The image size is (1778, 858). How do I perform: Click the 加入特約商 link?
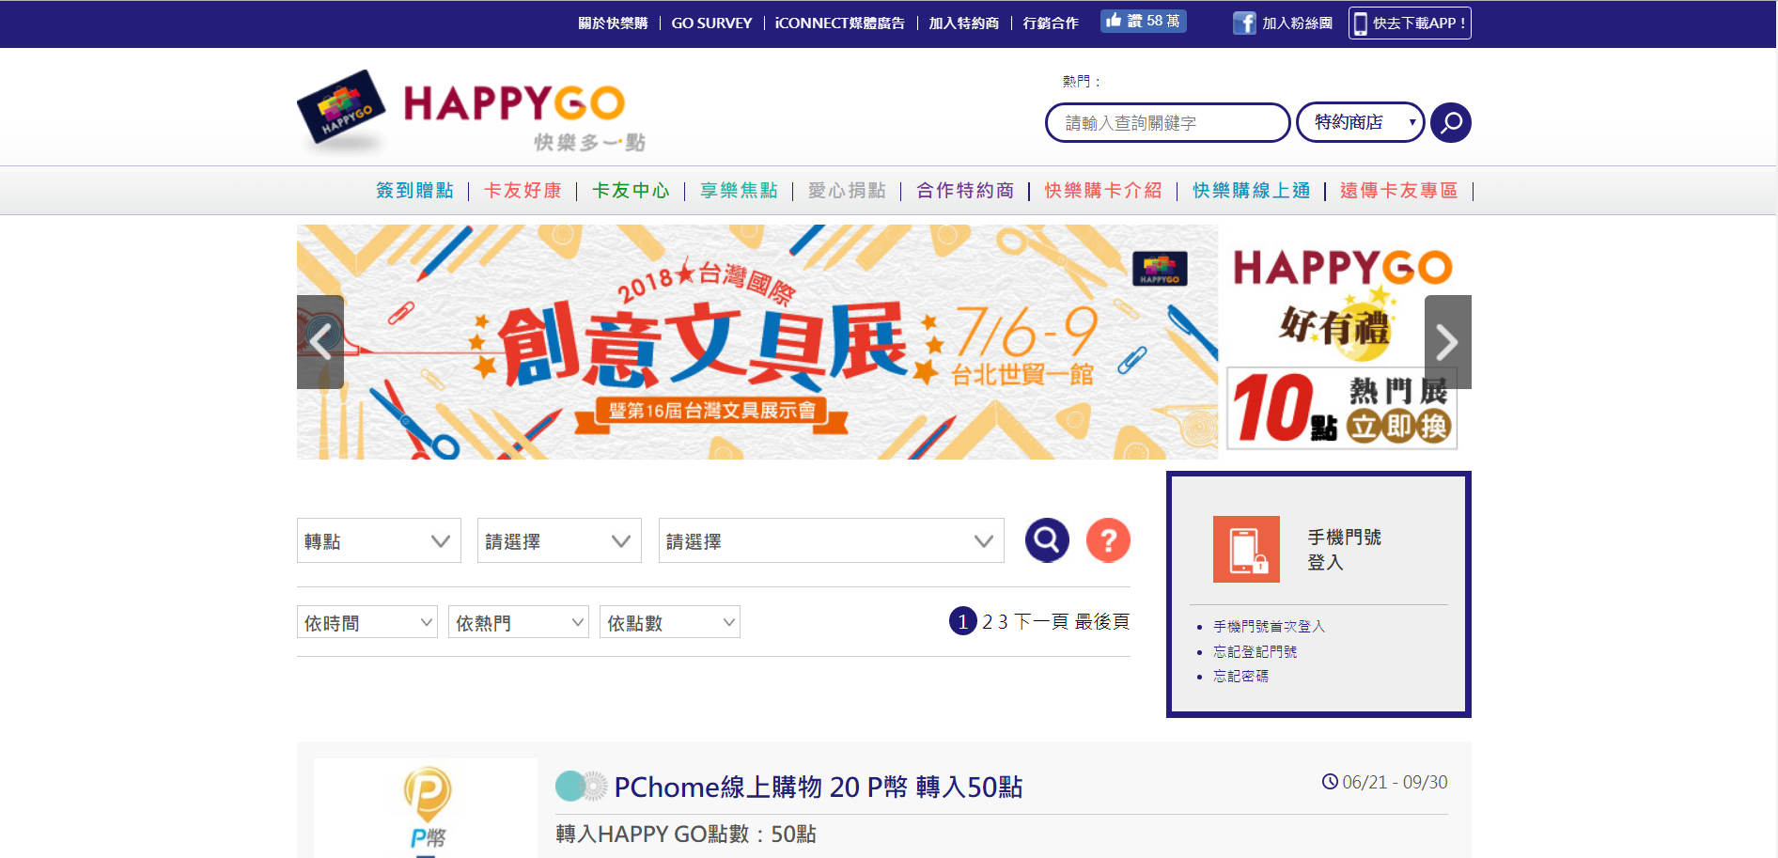click(x=963, y=23)
